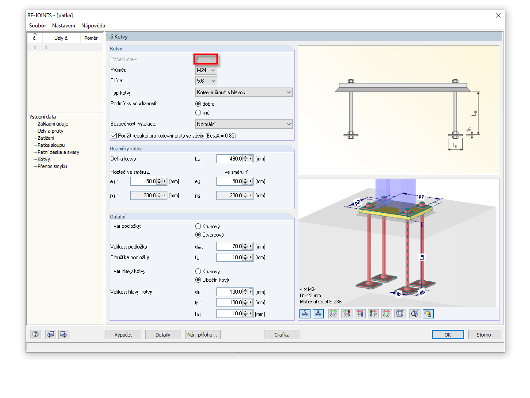Choose 'Kruhový' for Tvar hlavy kotvy
Screen dimensions: 530x398
pos(198,271)
